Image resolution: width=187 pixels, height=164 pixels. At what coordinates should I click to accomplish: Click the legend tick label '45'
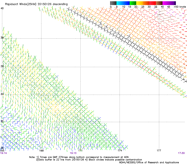click(x=169, y=7)
